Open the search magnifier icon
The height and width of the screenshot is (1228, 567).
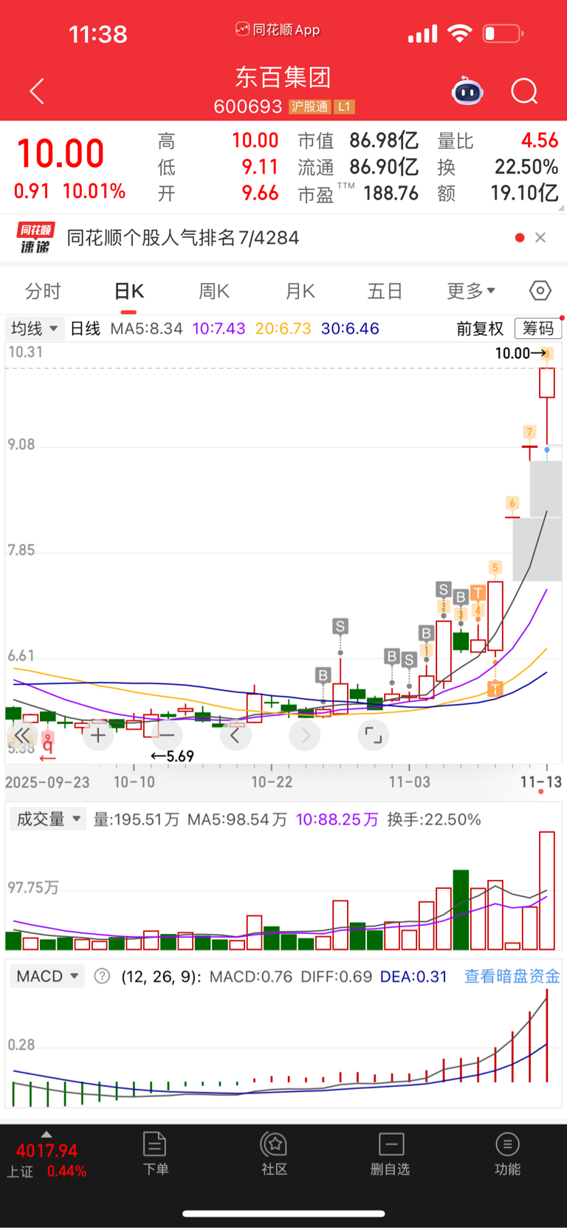pos(524,92)
